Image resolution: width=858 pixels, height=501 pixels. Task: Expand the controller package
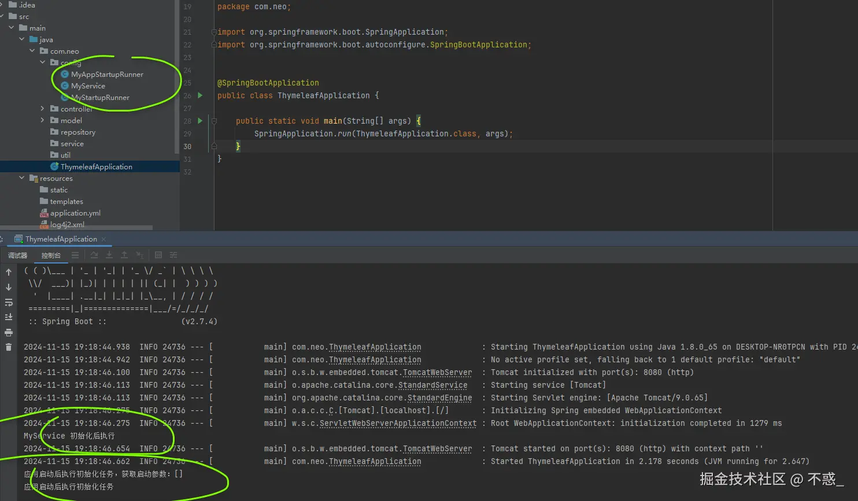(43, 109)
